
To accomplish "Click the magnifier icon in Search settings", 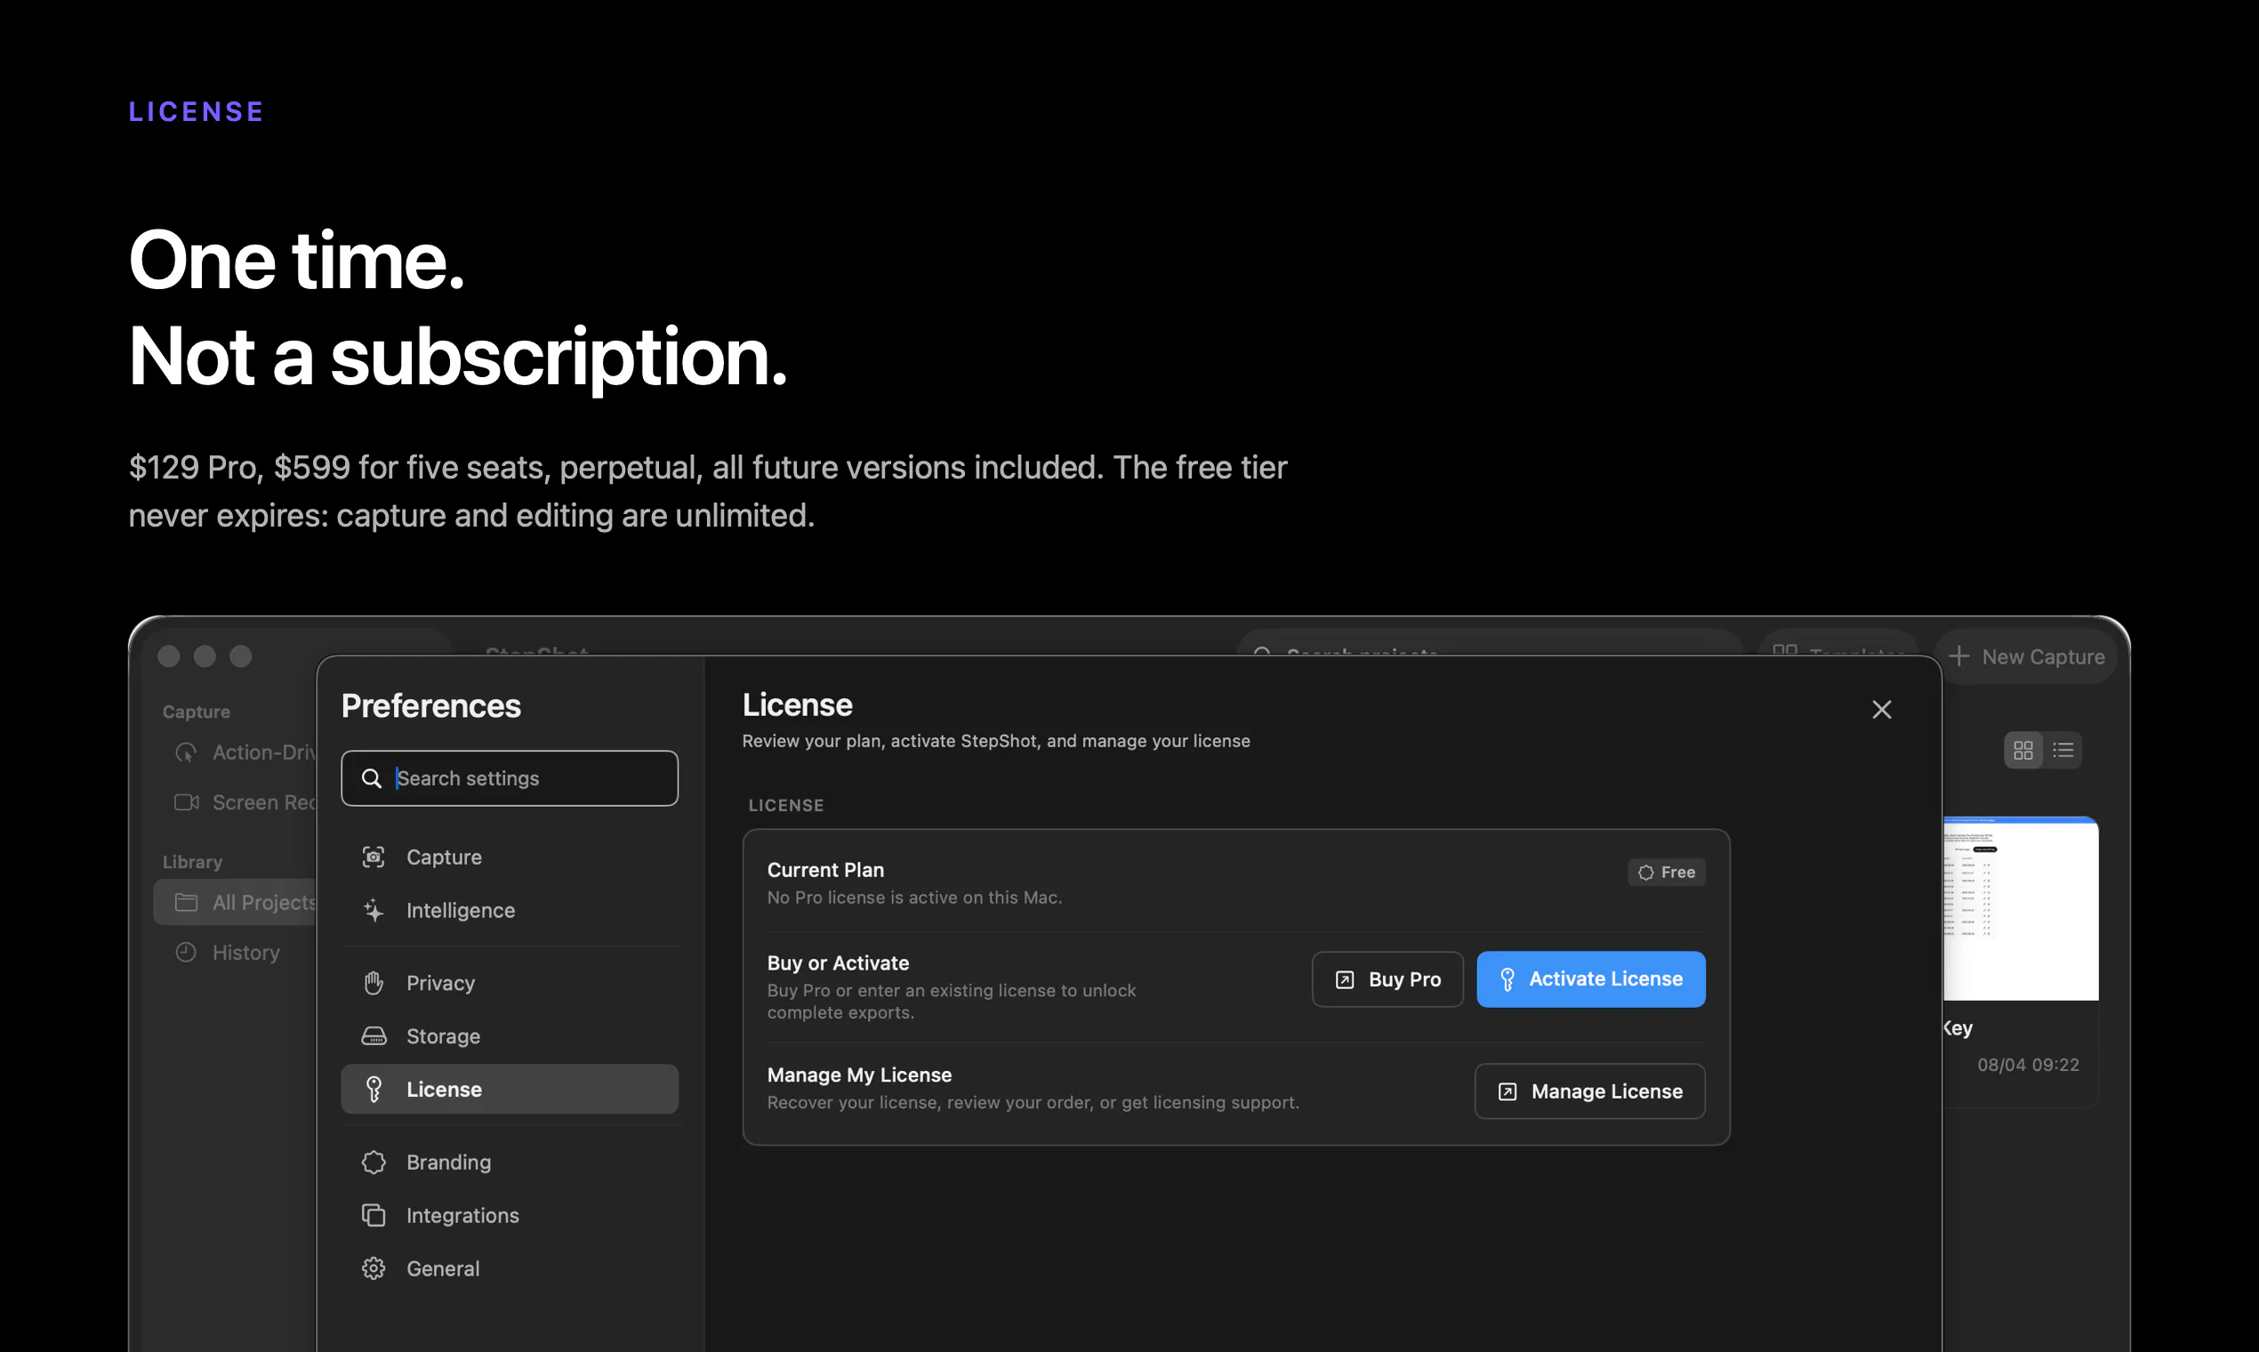I will (x=372, y=778).
